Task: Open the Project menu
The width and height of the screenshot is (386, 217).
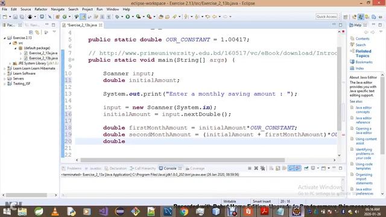Action: (x=87, y=10)
